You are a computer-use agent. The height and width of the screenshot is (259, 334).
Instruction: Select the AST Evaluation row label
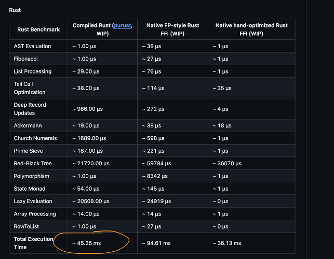pyautogui.click(x=32, y=46)
